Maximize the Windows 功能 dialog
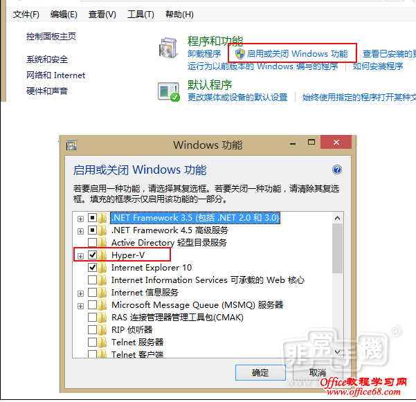 click(x=311, y=142)
